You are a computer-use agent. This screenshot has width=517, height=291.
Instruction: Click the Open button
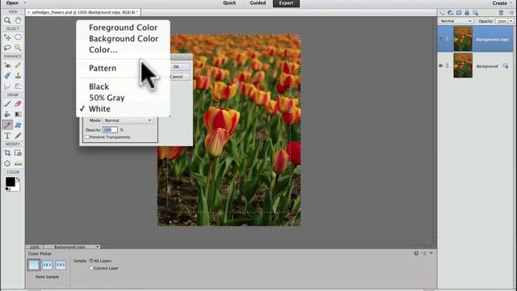click(12, 3)
